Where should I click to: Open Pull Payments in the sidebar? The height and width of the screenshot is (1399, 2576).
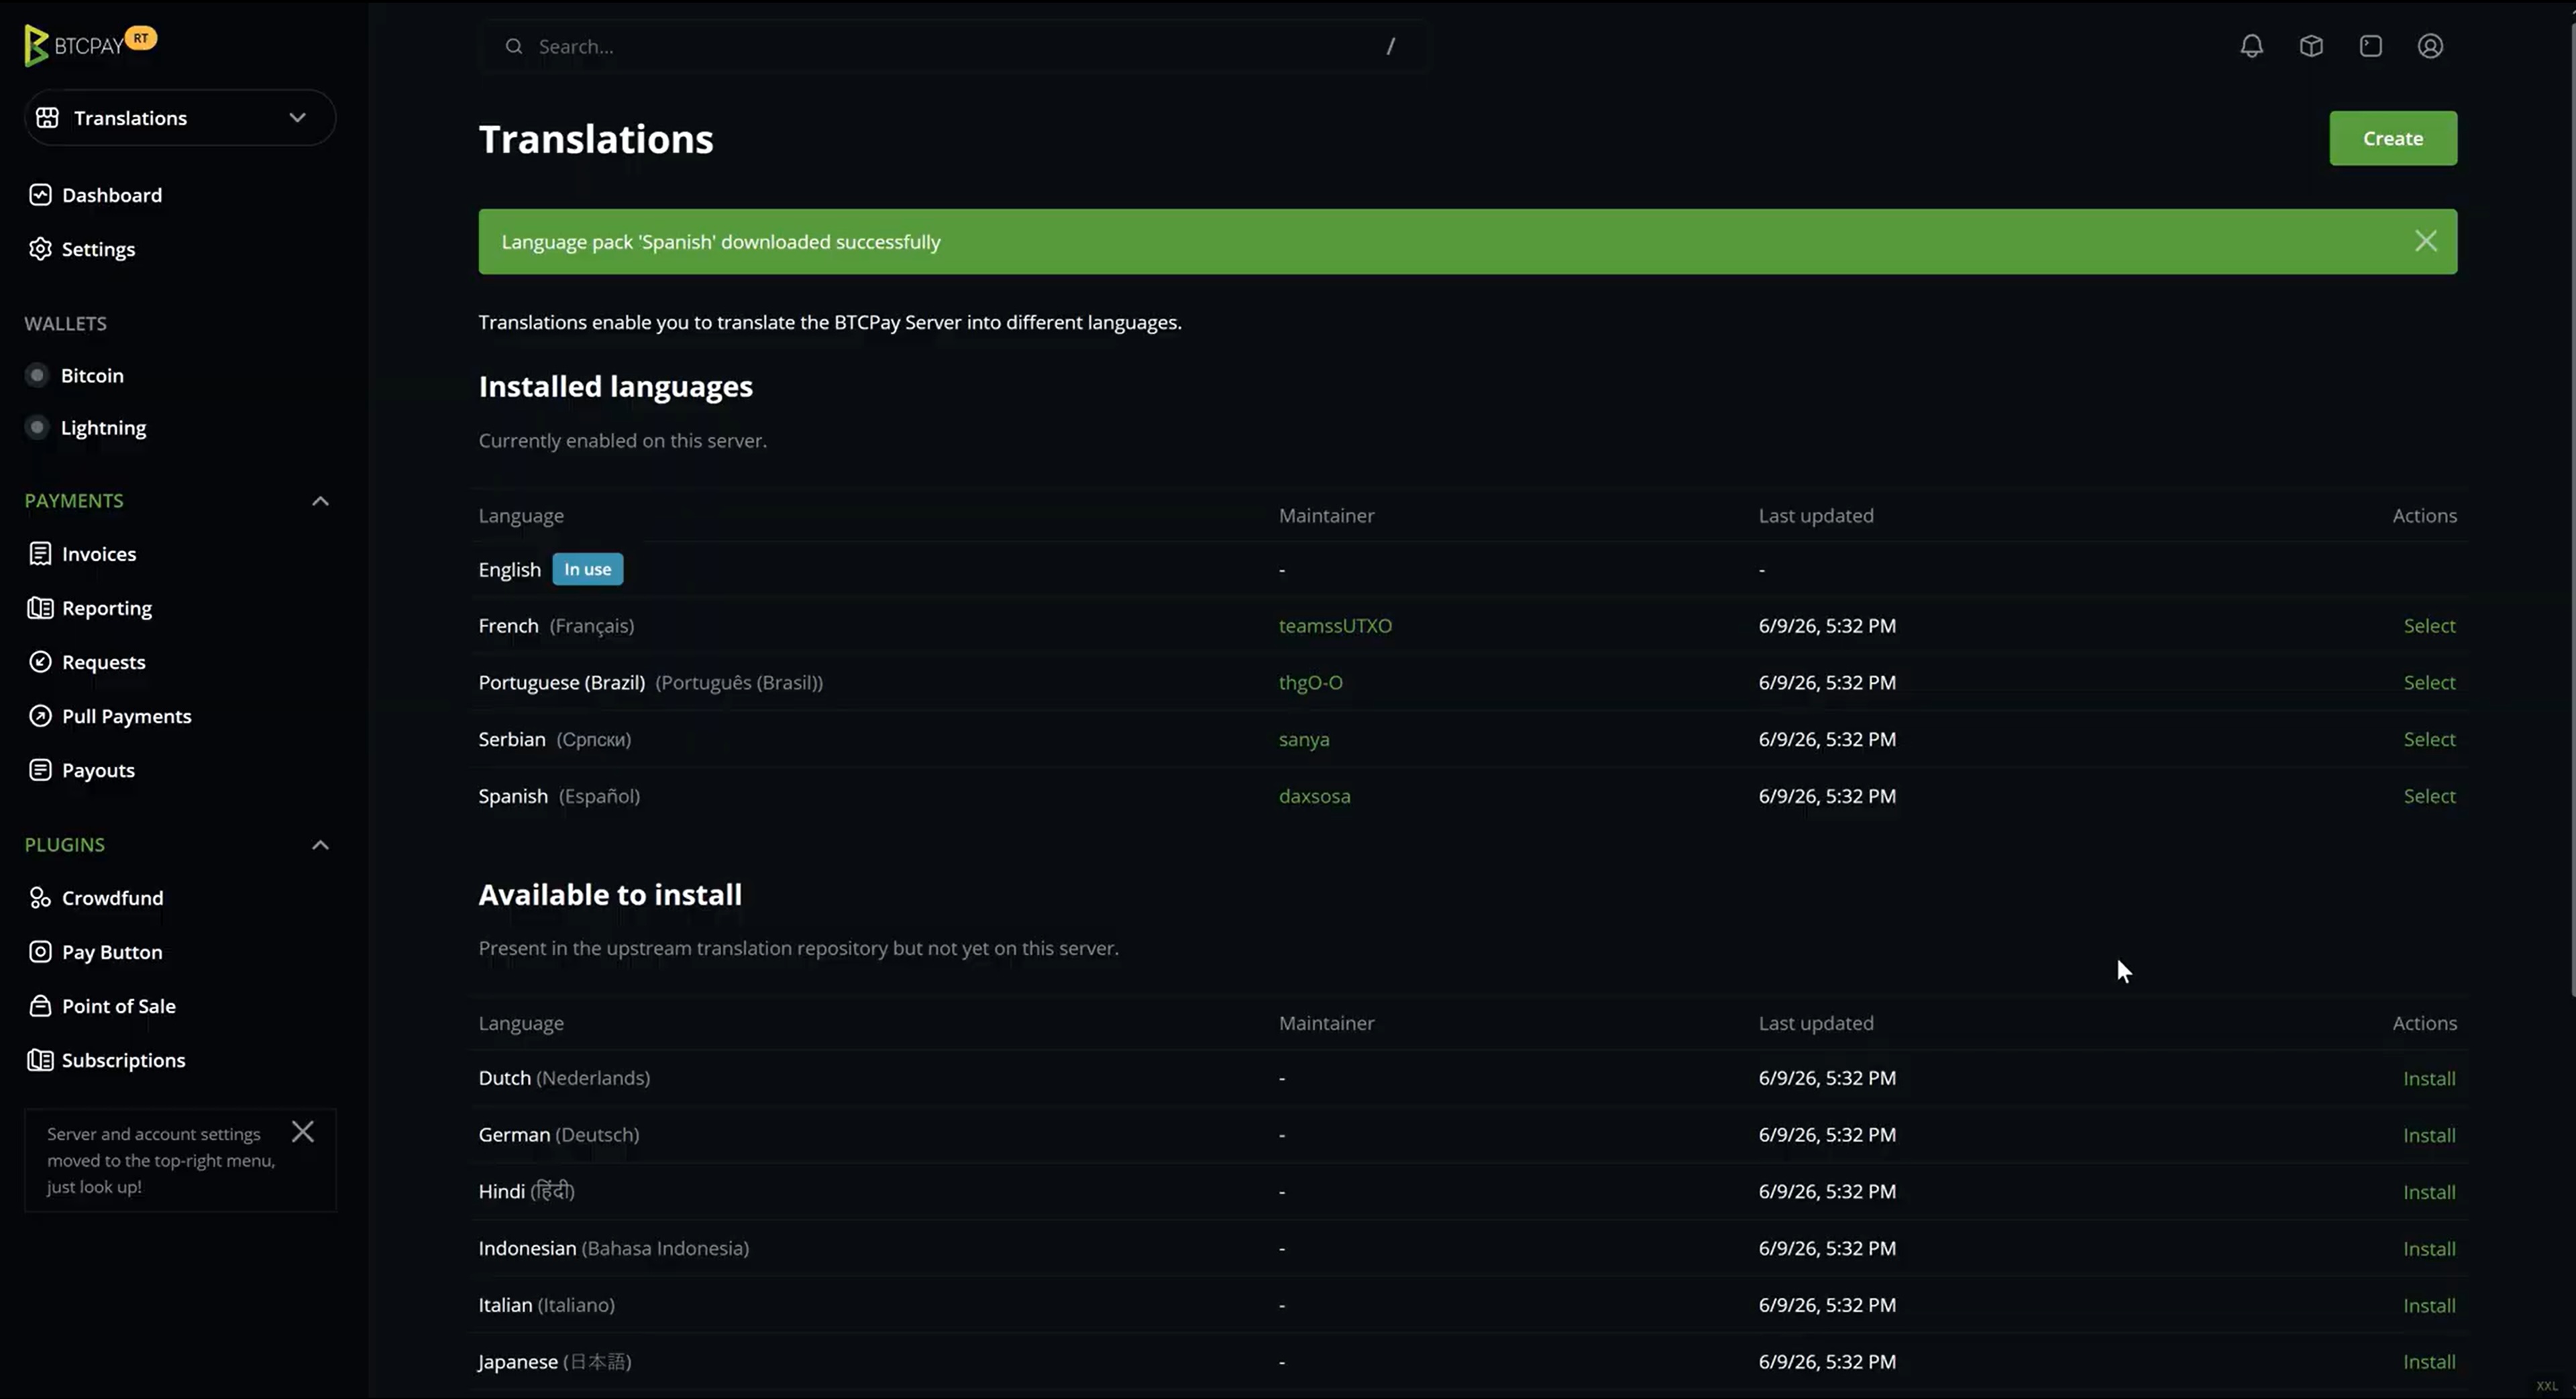[127, 716]
